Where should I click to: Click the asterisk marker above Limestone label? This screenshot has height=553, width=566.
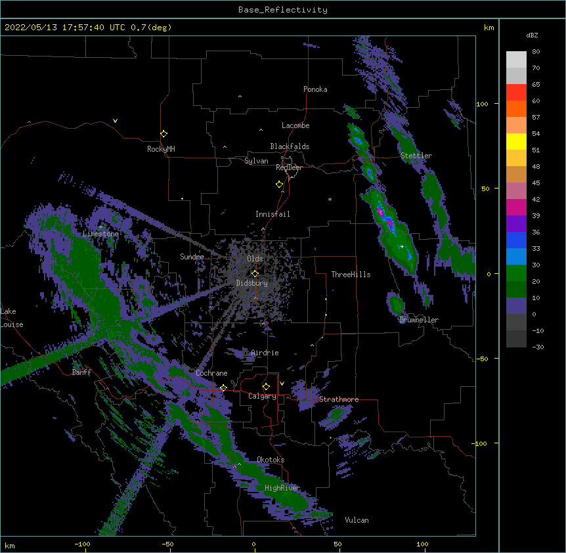tap(100, 227)
